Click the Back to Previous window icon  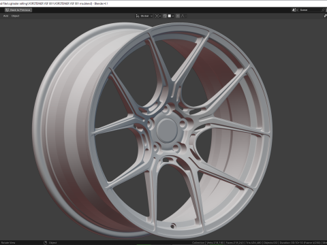7,10
